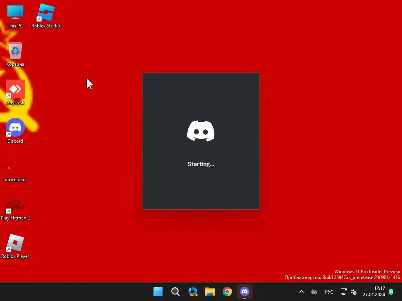Open This PC desktop icon
The image size is (402, 301).
pyautogui.click(x=15, y=16)
